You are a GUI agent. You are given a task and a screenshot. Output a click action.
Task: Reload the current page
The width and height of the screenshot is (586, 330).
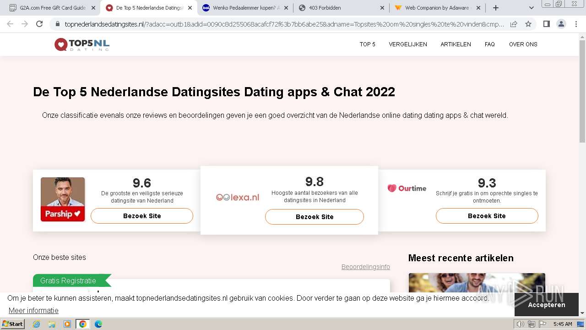39,24
